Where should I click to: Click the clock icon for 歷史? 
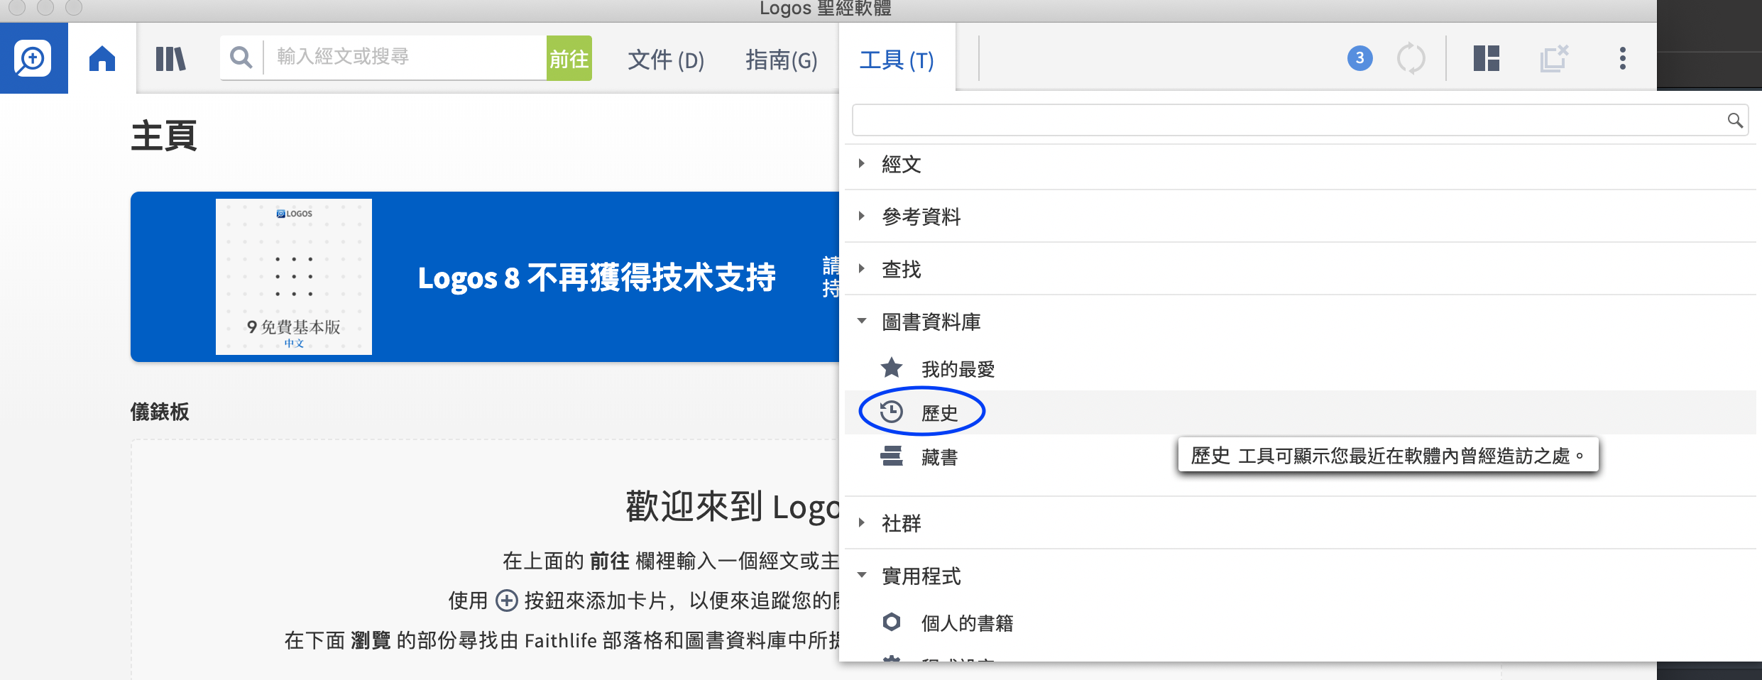(x=891, y=412)
